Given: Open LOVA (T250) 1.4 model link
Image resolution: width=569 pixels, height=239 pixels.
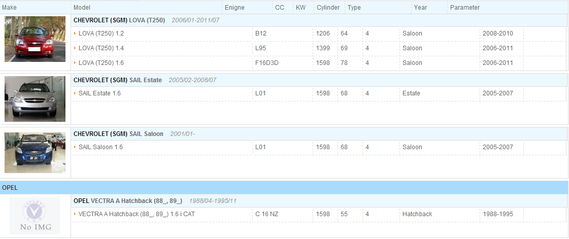Looking at the screenshot, I should 101,48.
